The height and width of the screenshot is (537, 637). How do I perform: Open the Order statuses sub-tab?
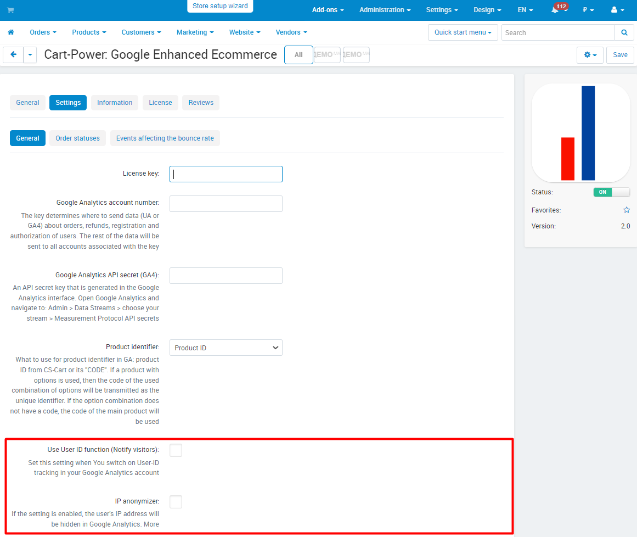pos(77,138)
